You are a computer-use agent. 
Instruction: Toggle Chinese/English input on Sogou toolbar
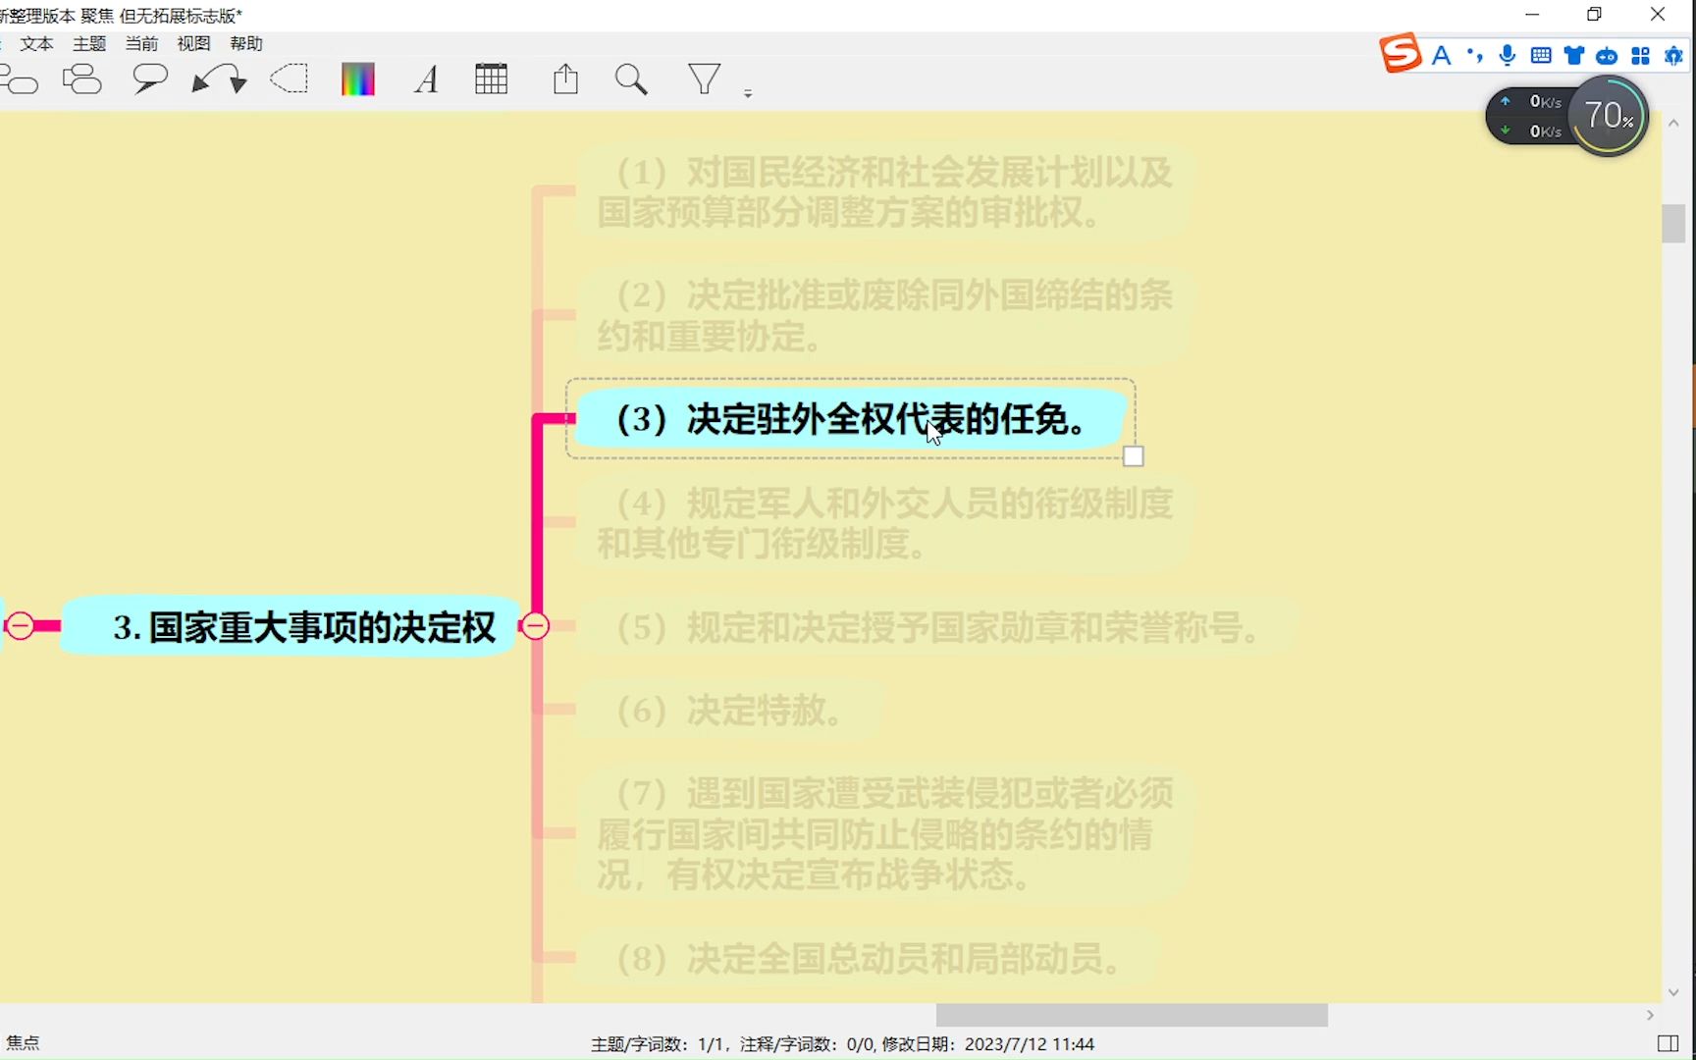click(1442, 55)
